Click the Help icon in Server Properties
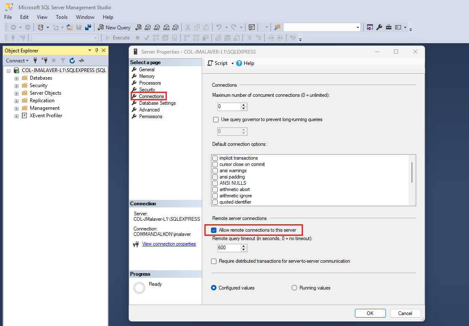This screenshot has height=326, width=469. tap(245, 63)
